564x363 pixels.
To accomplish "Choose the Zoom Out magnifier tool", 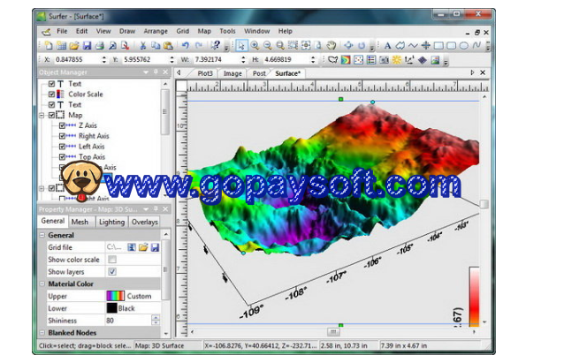I will coord(267,45).
